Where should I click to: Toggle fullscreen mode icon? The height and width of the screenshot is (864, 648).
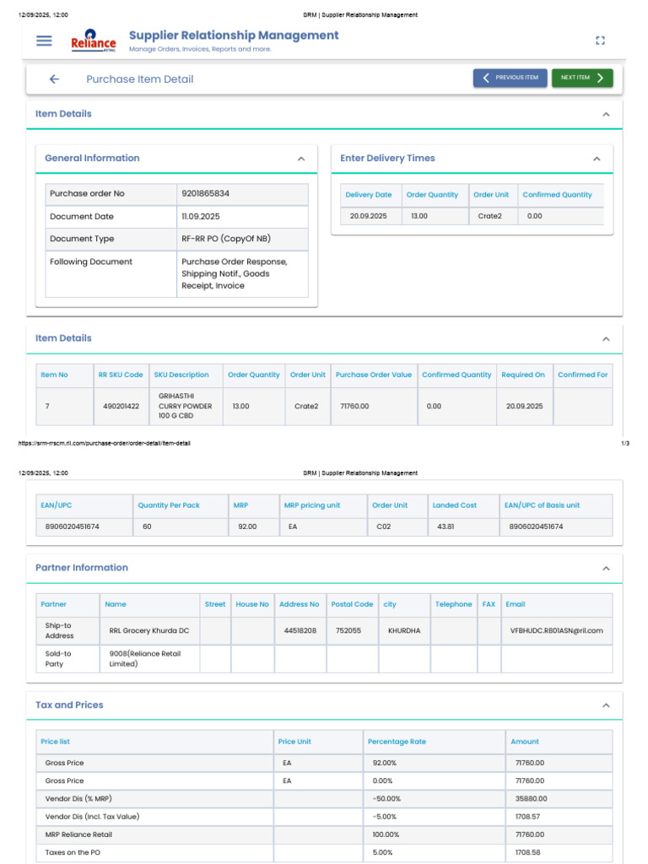pos(600,40)
